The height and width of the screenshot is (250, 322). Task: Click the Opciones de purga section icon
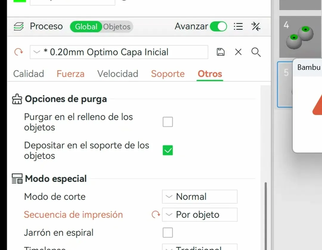(17, 99)
